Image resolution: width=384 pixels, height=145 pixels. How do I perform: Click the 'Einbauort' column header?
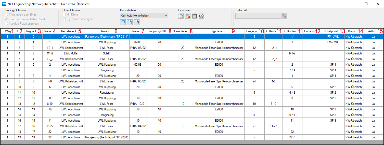[x=312, y=31]
